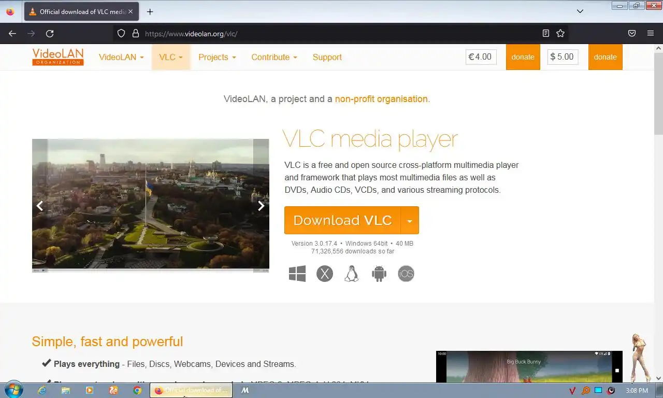Bookmark this page with star icon
The image size is (663, 398).
[560, 33]
